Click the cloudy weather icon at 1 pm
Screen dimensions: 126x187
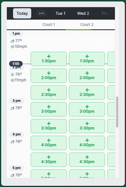click(12, 41)
